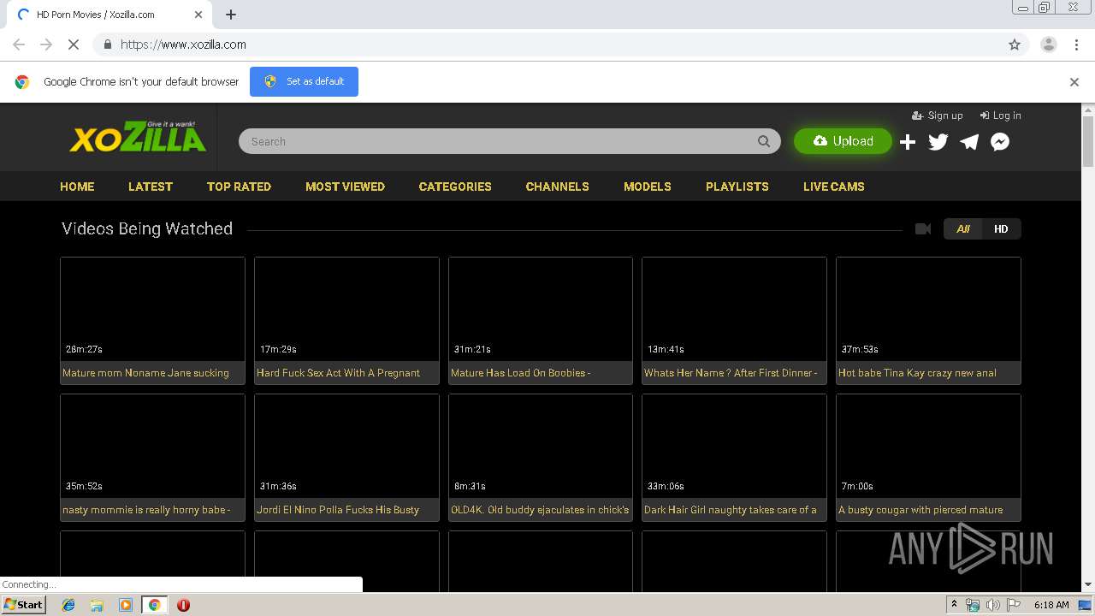Viewport: 1095px width, 616px height.
Task: Open the TOP RATED menu item
Action: pos(239,187)
